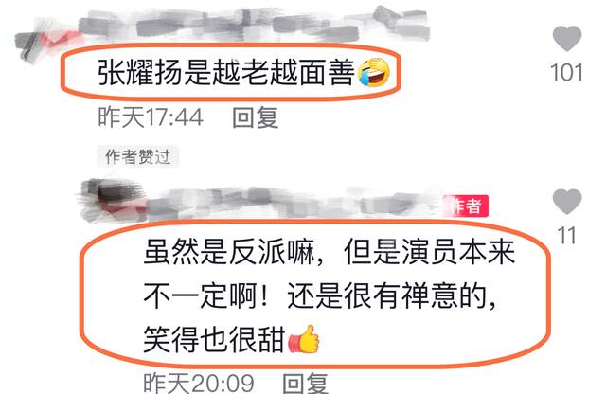Reply to the 昨天17:44 comment

tap(255, 117)
